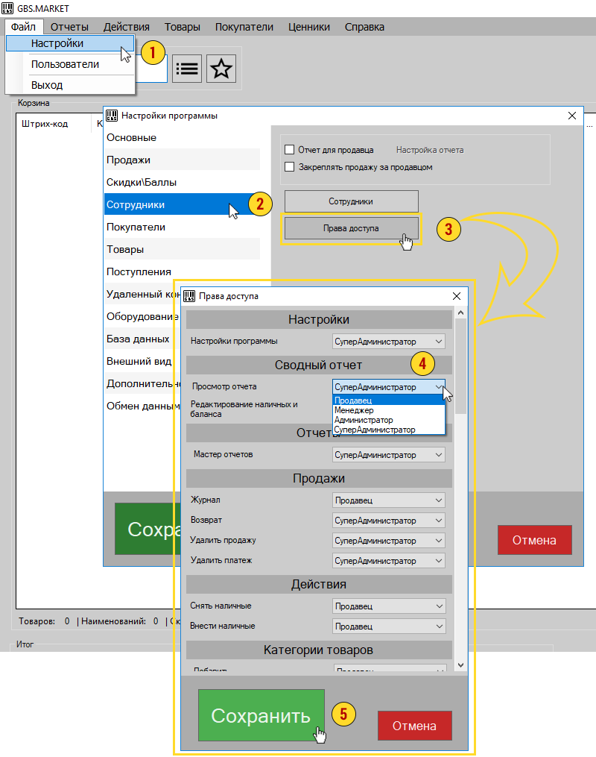
Task: Click 'Сохранить' in Права доступа window
Action: pyautogui.click(x=261, y=715)
